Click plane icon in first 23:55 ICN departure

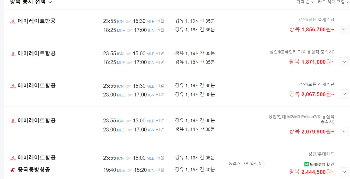pos(128,21)
